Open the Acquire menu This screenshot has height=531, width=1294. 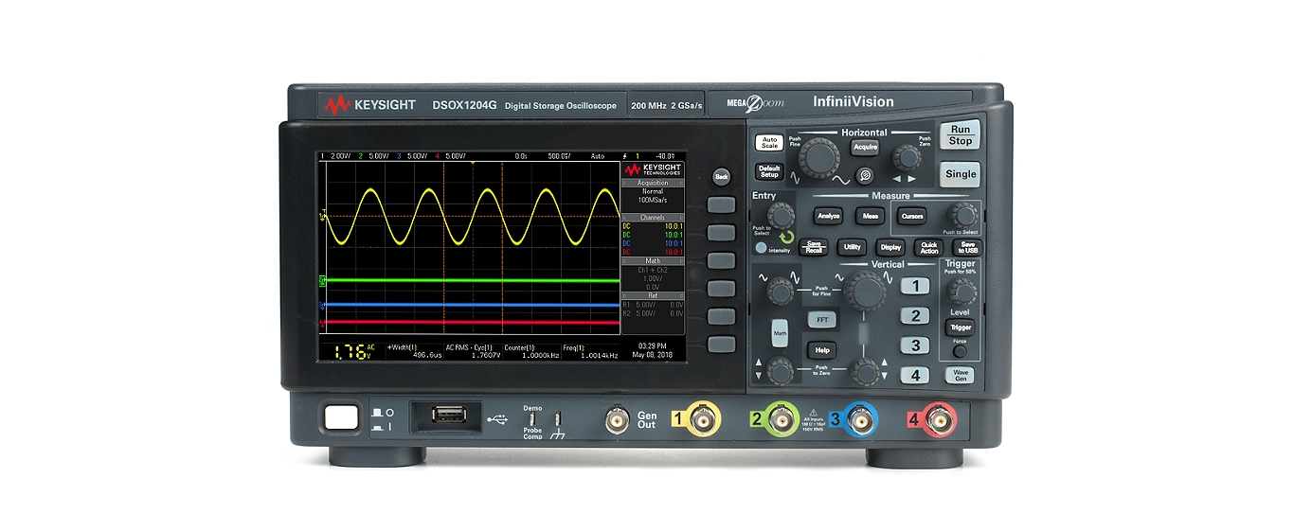864,148
